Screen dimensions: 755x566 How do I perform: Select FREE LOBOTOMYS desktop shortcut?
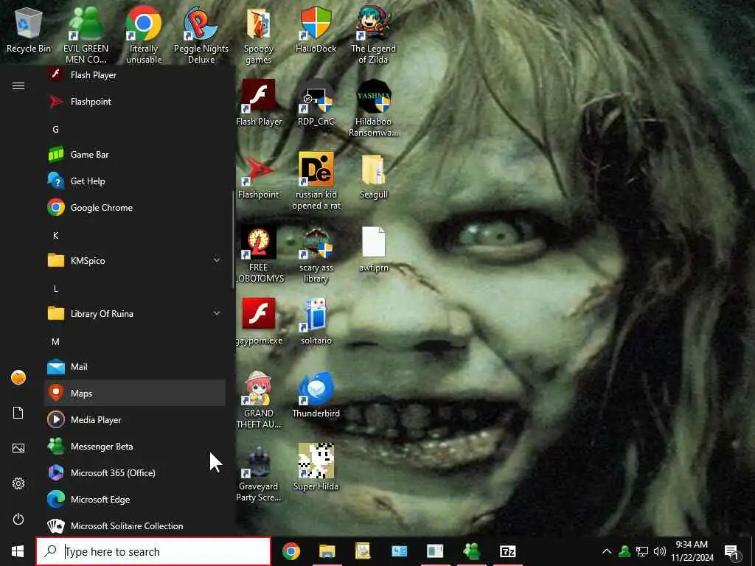coord(259,254)
